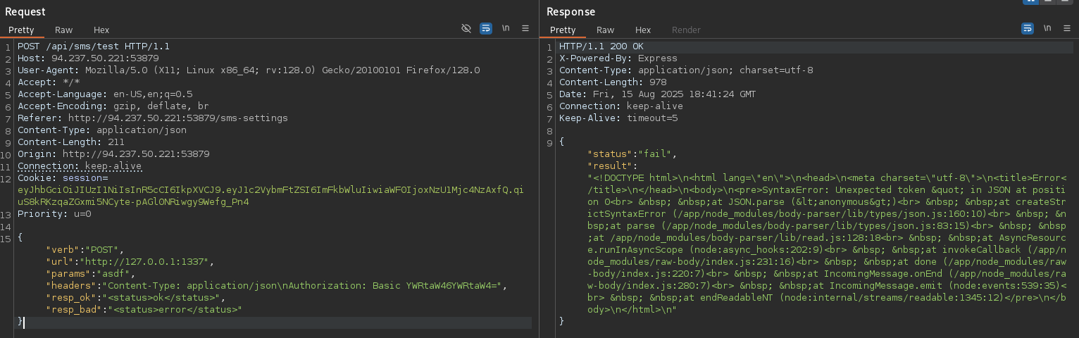The width and height of the screenshot is (1079, 338).
Task: Click the 'Keep-Alive: timeout=5' response header
Action: pyautogui.click(x=618, y=118)
